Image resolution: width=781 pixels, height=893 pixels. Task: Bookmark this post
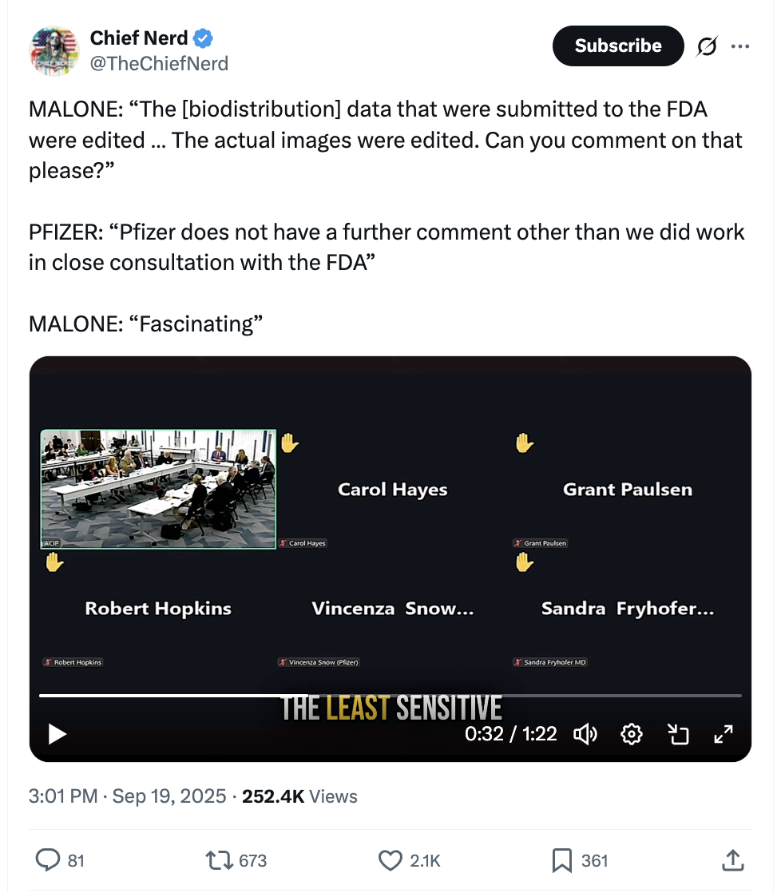580,860
